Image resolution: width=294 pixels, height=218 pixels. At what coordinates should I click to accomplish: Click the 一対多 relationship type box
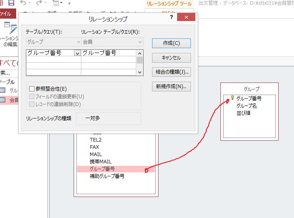coord(108,118)
